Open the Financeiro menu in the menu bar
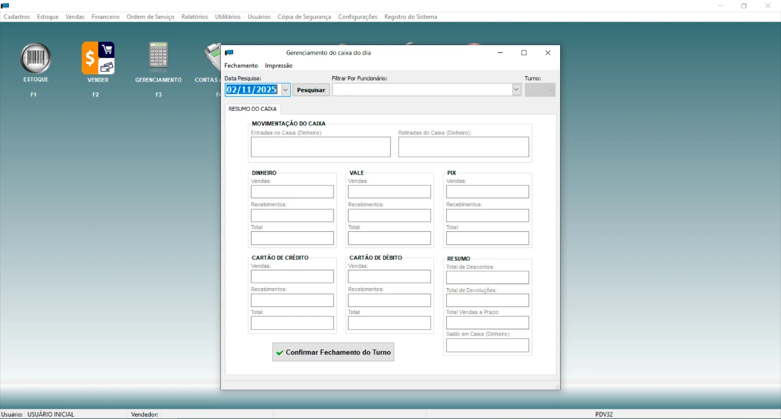781x419 pixels. pyautogui.click(x=105, y=17)
